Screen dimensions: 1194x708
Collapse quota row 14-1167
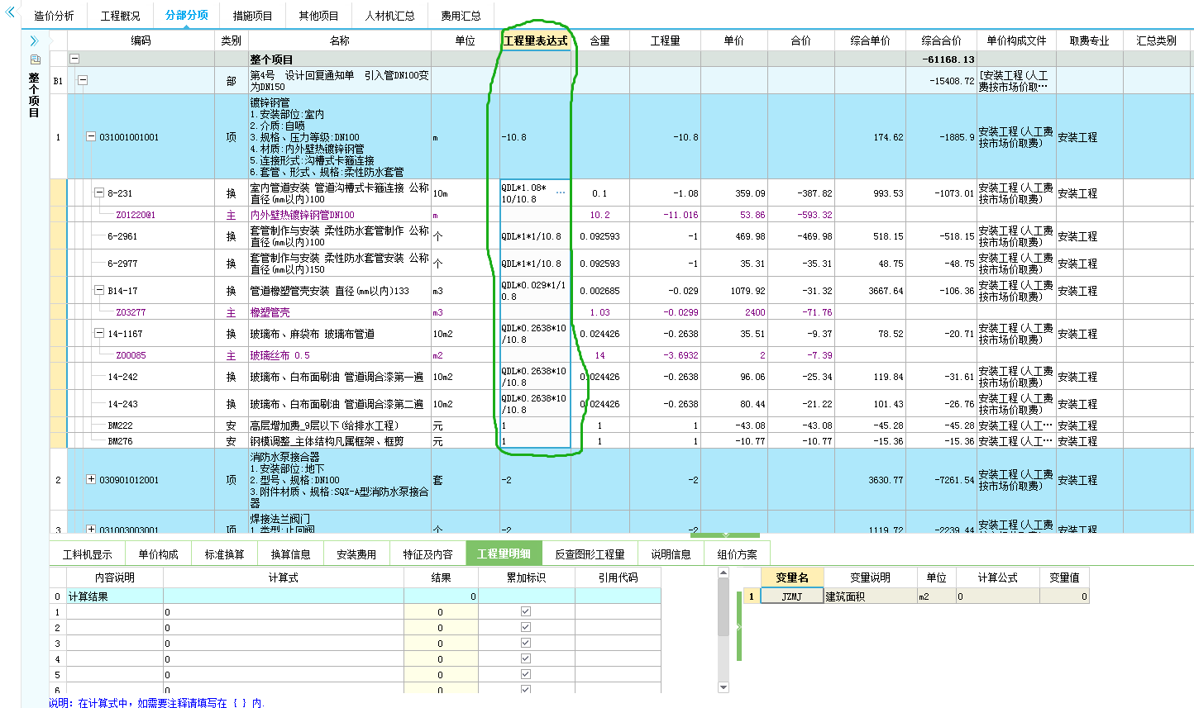click(x=99, y=334)
